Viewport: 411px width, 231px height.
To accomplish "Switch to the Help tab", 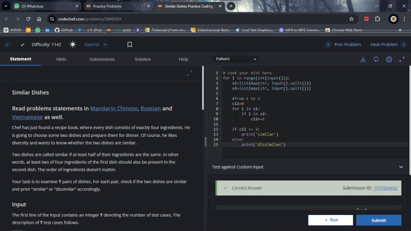I will [x=183, y=59].
